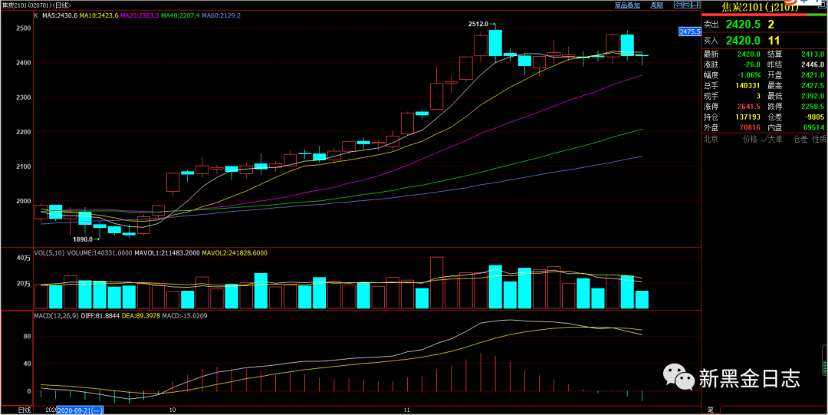Click the MA10:2423.6 indicator label
This screenshot has width=828, height=415.
point(99,15)
